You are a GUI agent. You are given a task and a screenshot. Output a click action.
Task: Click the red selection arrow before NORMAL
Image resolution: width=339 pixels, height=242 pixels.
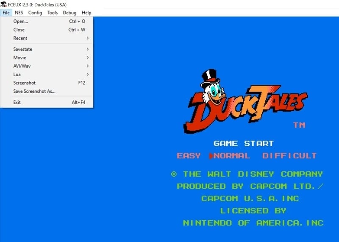pos(211,156)
